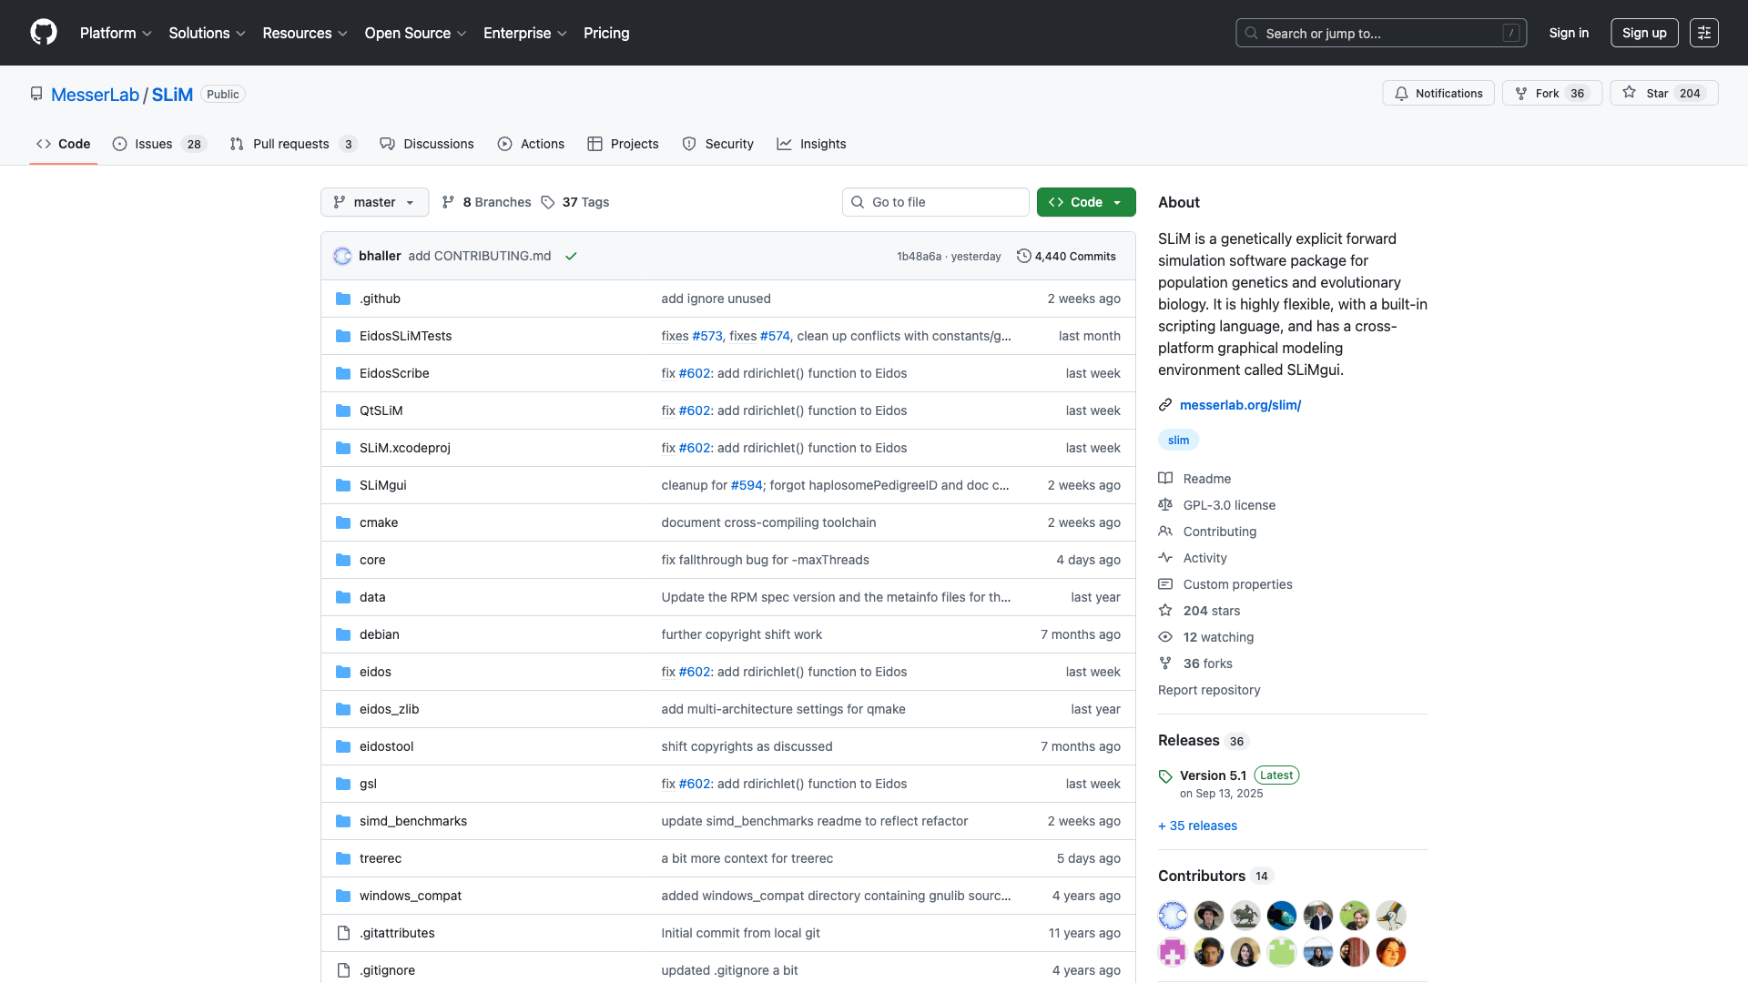Click the .gitignore file icon

(343, 970)
